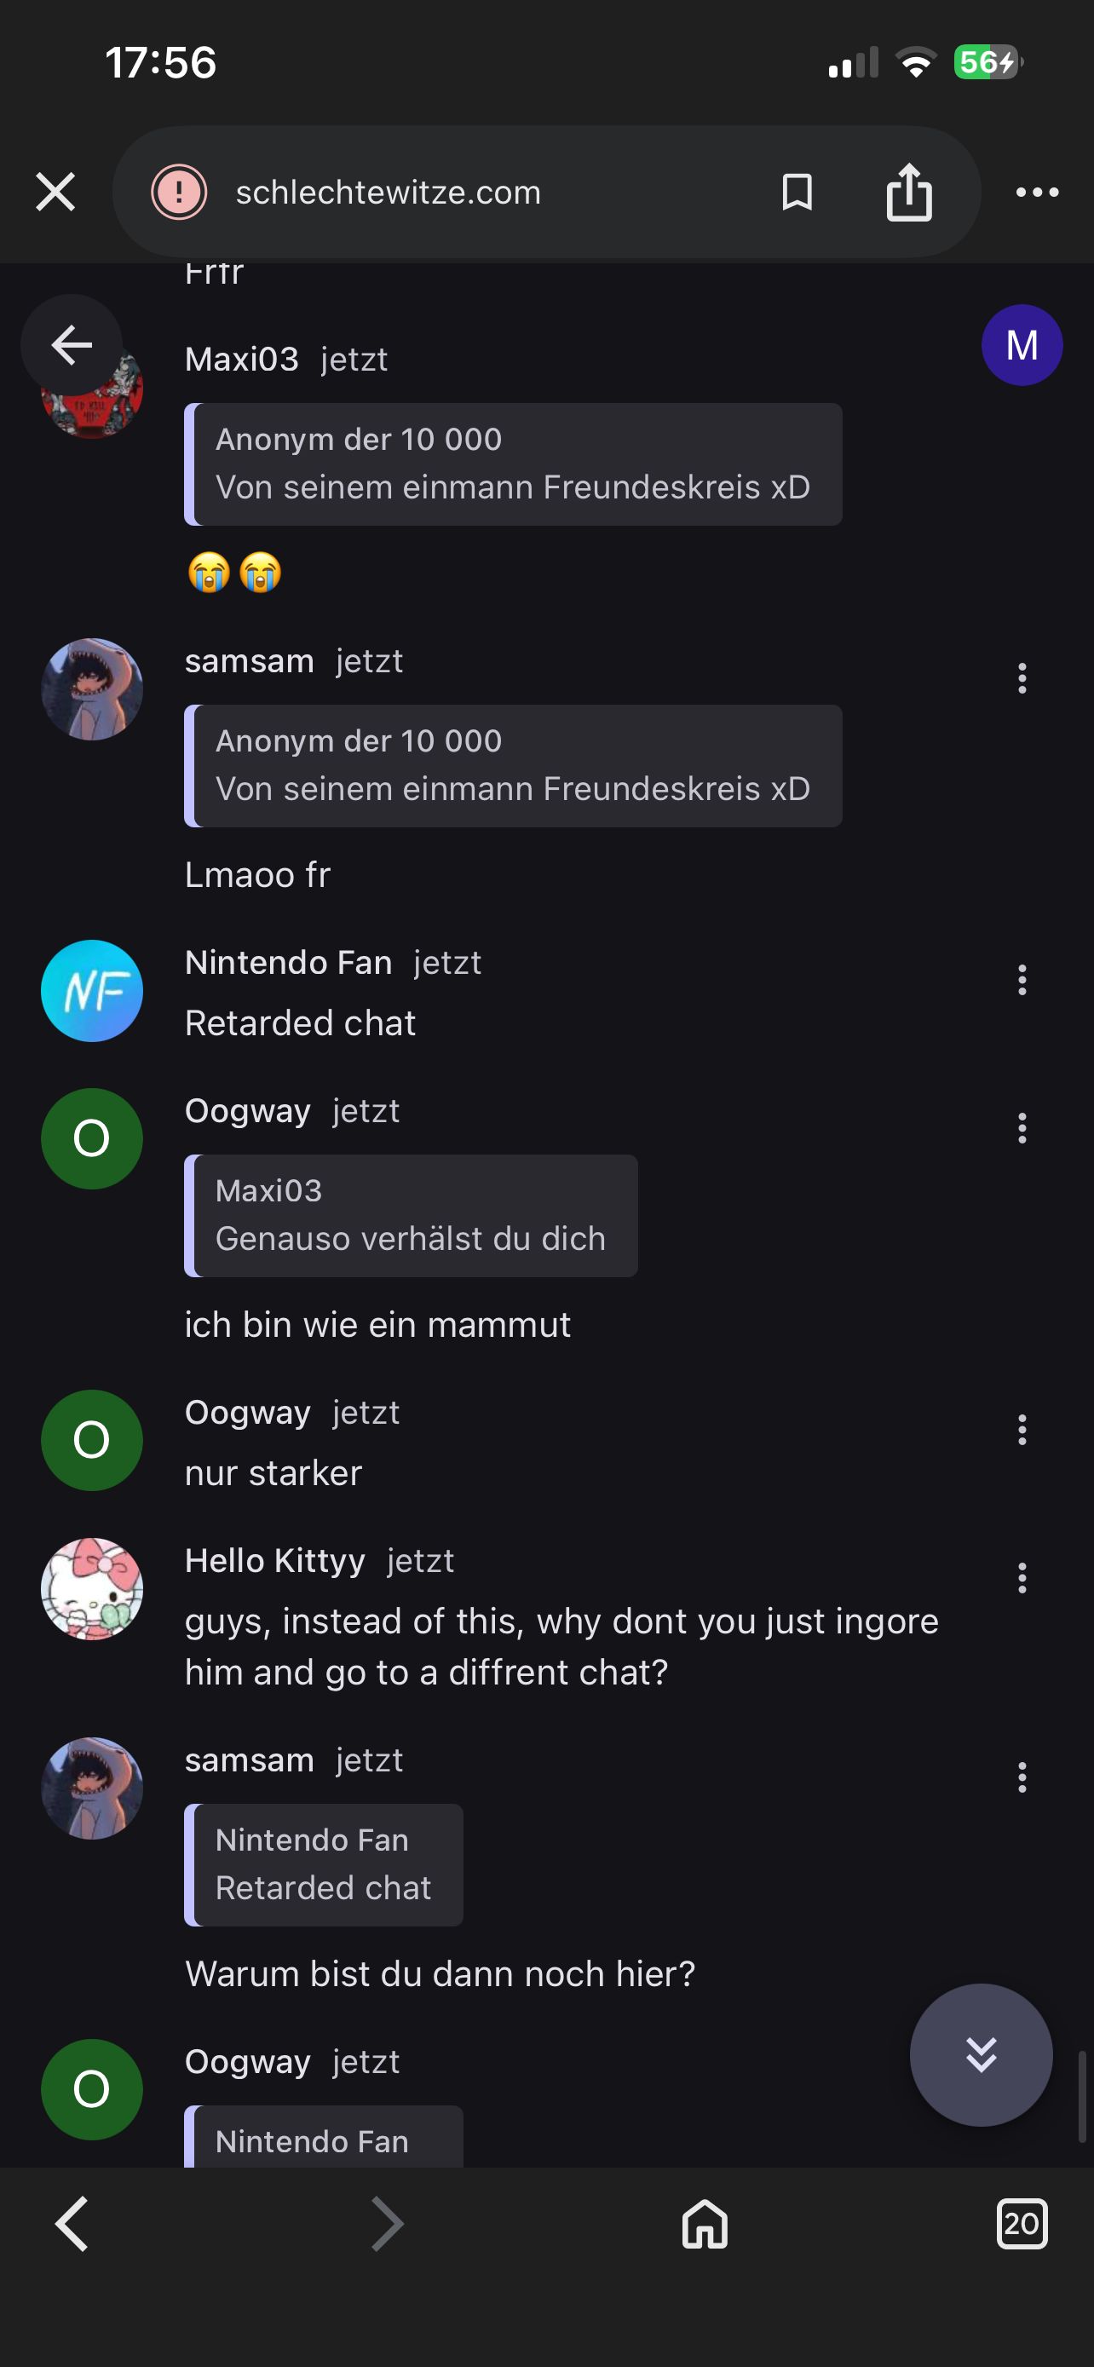Open options for Hello Kittyy's message
1094x2367 pixels.
(1022, 1579)
